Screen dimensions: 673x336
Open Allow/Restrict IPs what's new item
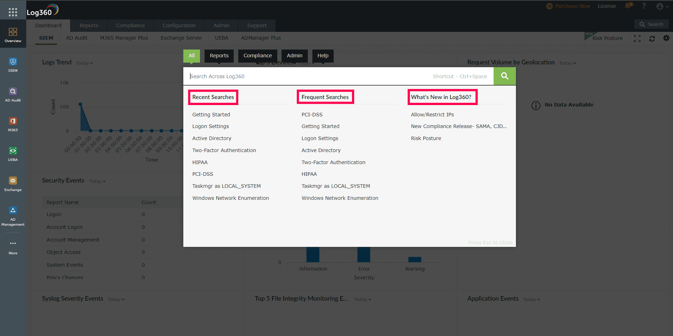point(432,115)
